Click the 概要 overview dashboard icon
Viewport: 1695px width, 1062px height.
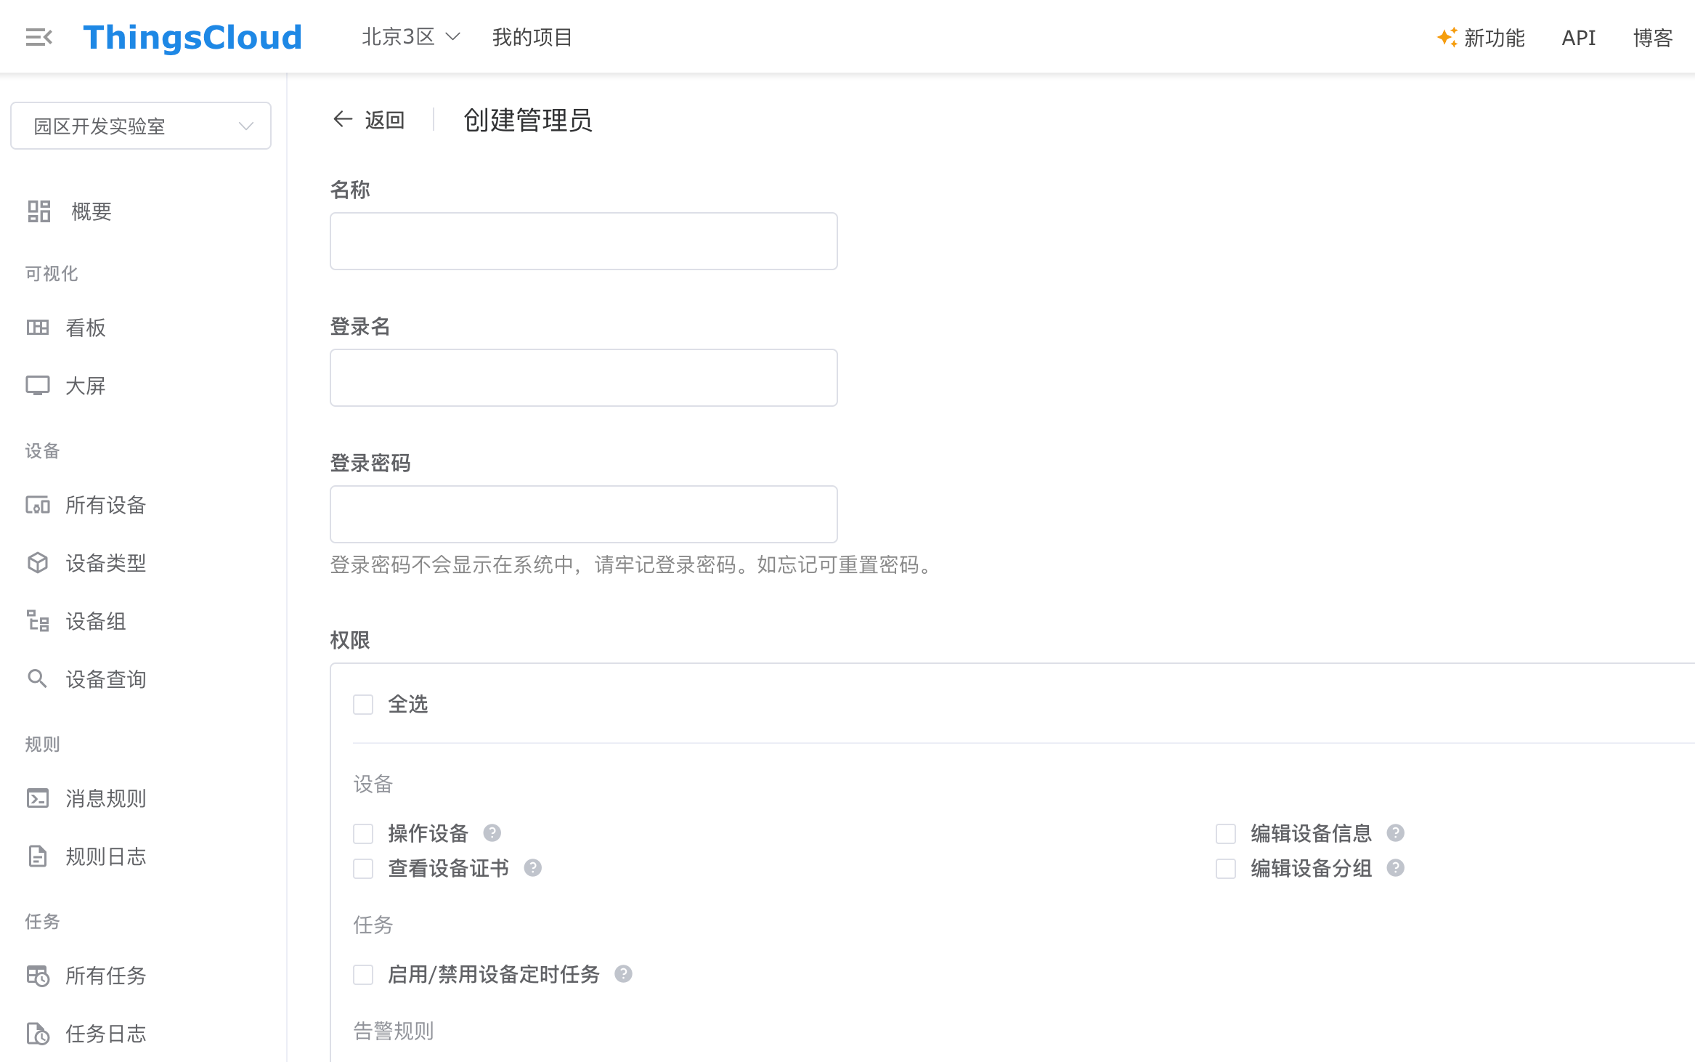click(38, 211)
